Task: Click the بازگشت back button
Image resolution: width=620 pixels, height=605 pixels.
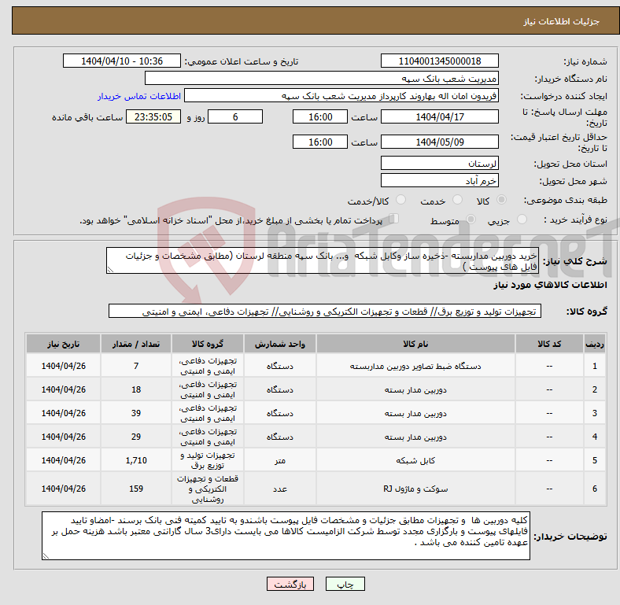Action: (290, 584)
